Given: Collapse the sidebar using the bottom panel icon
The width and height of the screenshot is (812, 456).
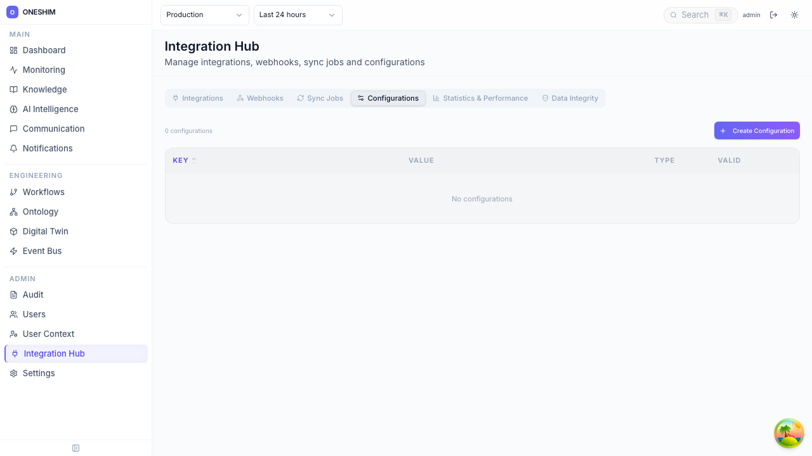Looking at the screenshot, I should pyautogui.click(x=75, y=448).
